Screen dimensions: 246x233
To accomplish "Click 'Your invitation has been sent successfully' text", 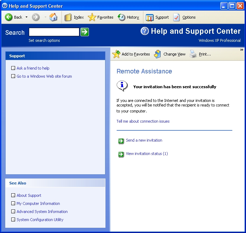I will point(175,87).
